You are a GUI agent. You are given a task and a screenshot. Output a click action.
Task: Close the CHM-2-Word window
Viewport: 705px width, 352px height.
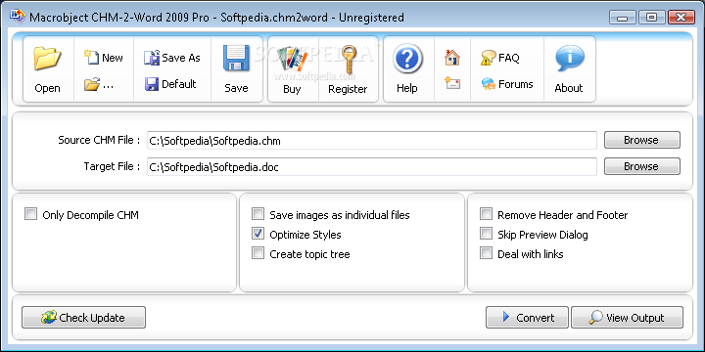pos(681,18)
